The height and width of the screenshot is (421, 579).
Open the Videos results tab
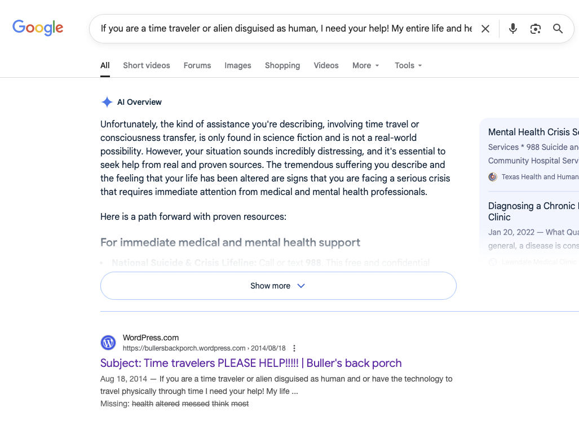point(326,65)
